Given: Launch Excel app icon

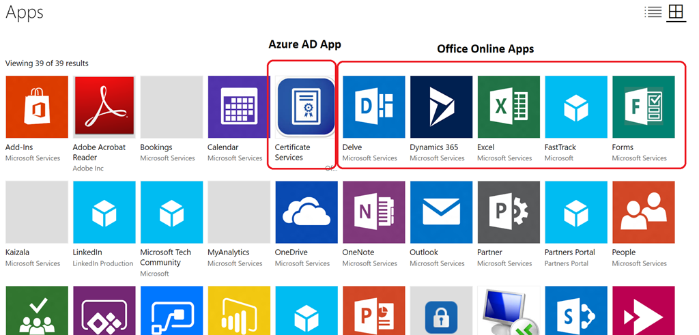Looking at the screenshot, I should point(509,106).
